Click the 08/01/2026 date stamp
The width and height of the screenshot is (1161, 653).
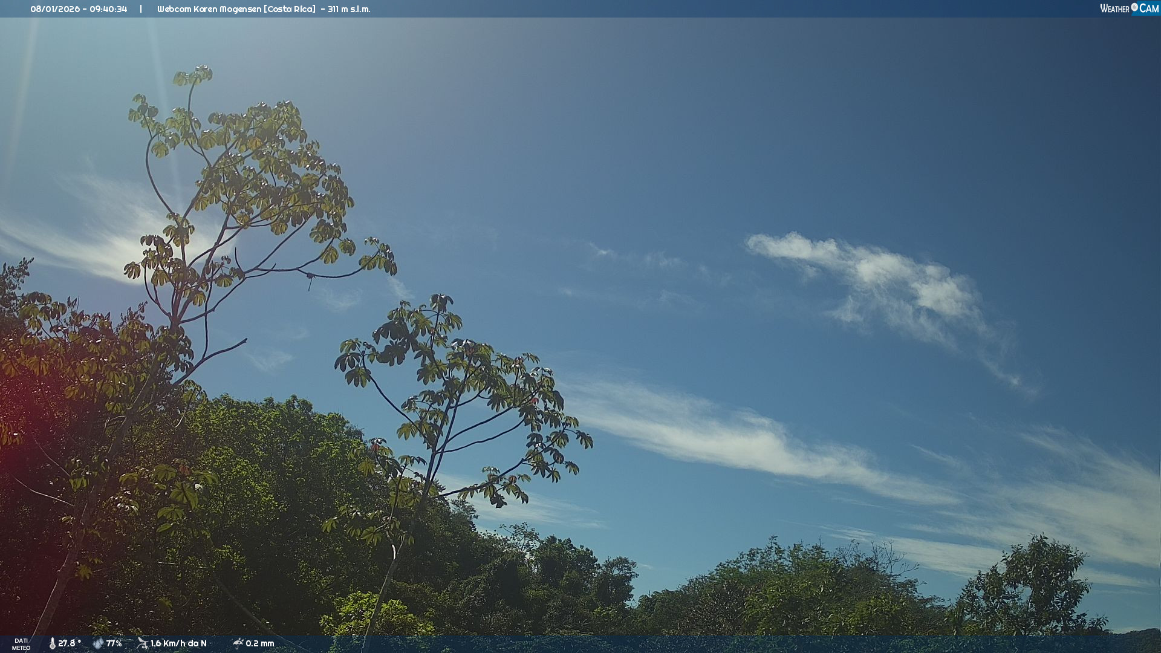point(55,9)
